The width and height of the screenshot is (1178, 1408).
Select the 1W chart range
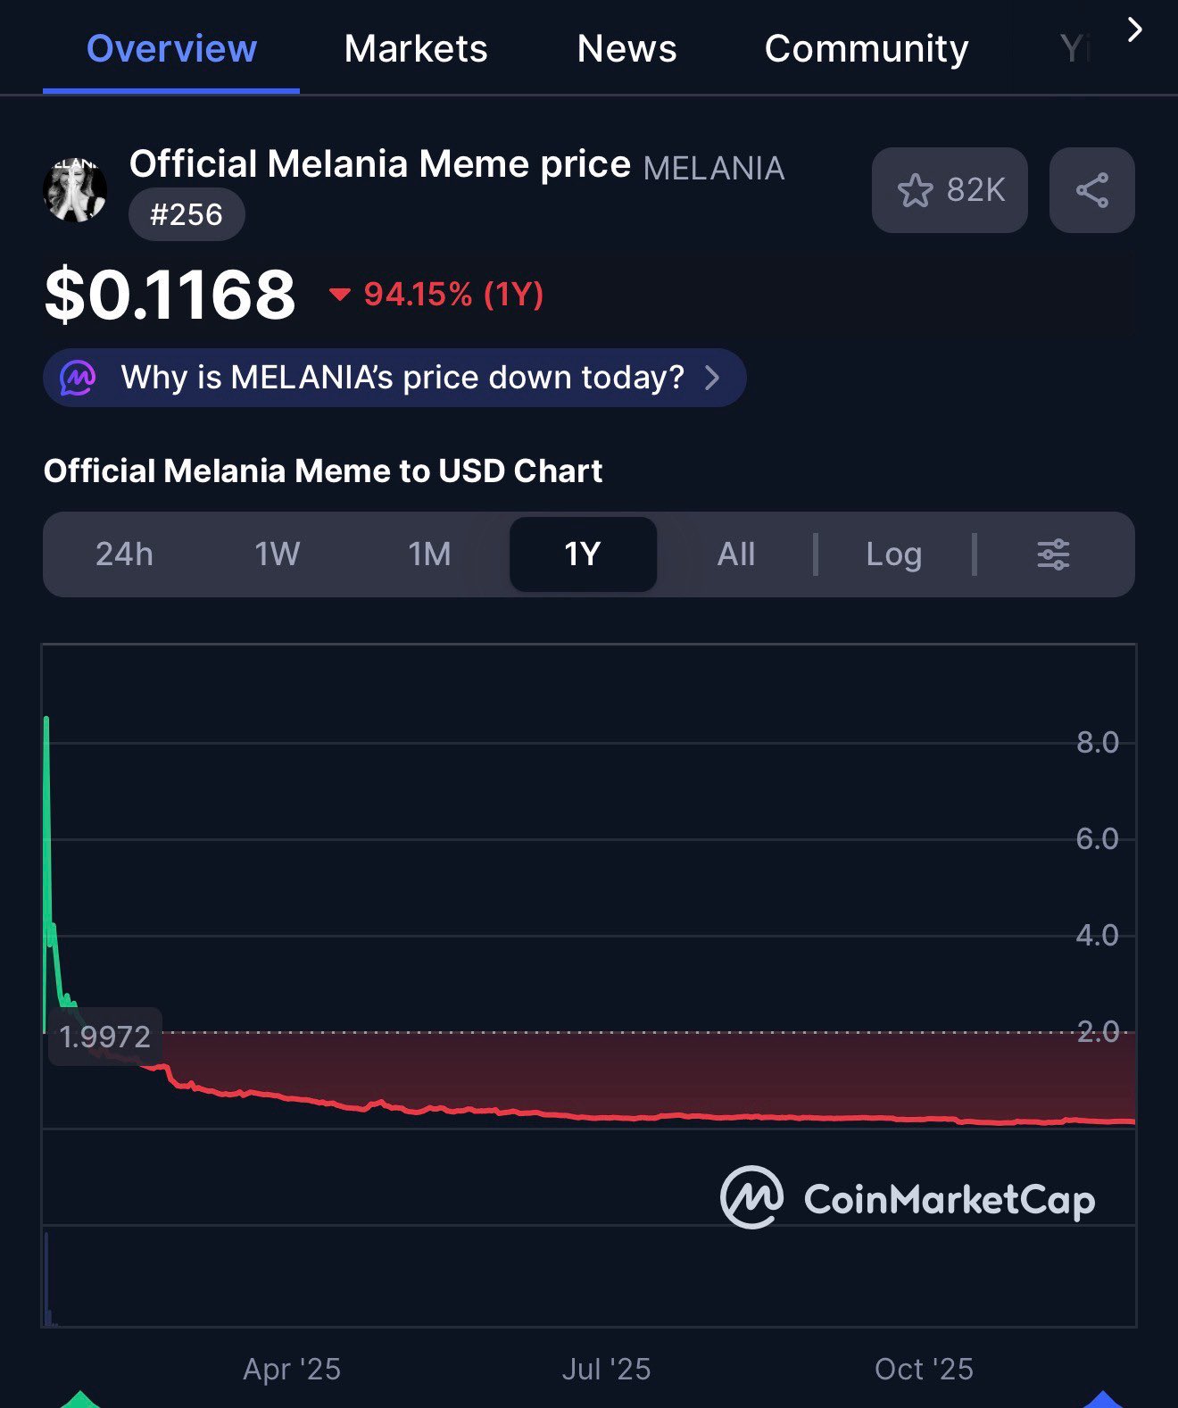278,554
